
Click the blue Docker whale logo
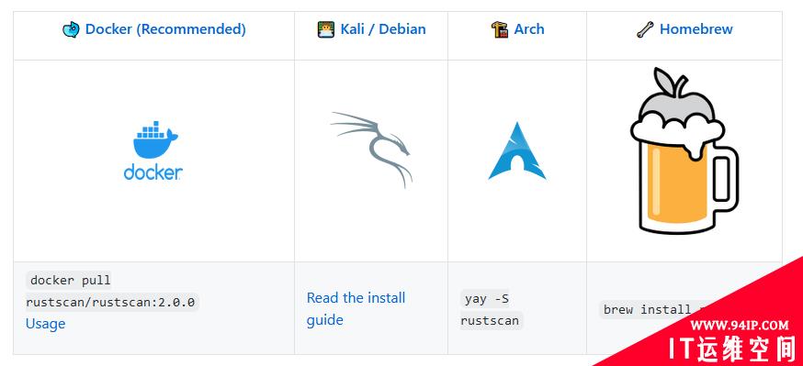(153, 150)
